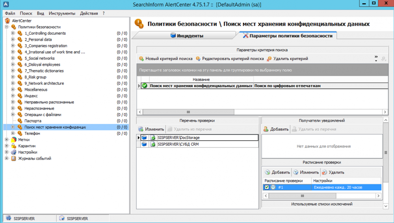Click right panel vertical scrollbar down arrow

[x=386, y=206]
